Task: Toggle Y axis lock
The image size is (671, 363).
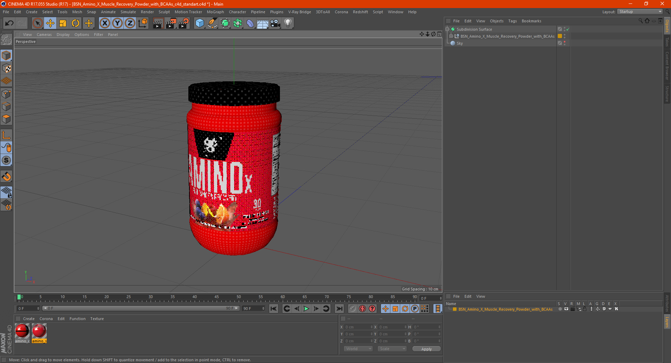Action: click(117, 23)
